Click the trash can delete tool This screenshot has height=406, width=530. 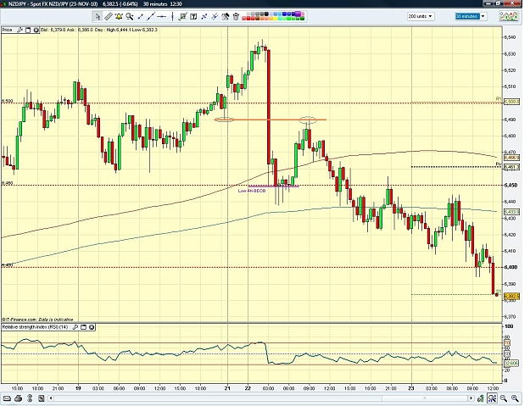coord(236,16)
